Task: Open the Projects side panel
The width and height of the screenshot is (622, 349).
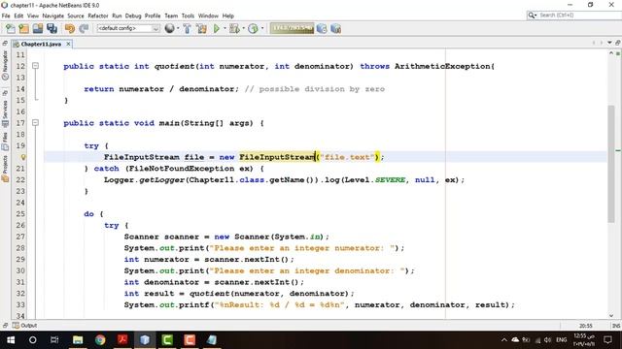Action: point(5,169)
